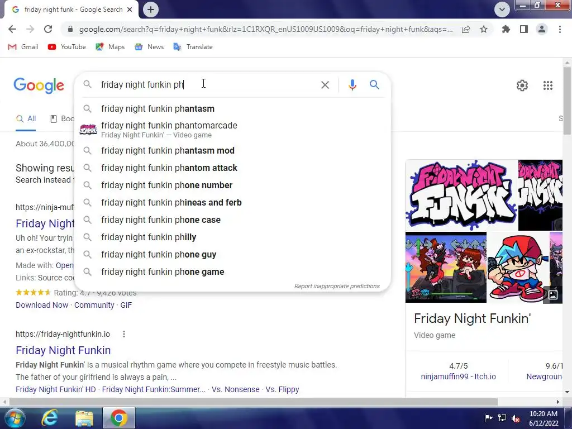The image size is (572, 429).
Task: Open the gameplay screenshot thumbnail
Action: pyautogui.click(x=446, y=268)
